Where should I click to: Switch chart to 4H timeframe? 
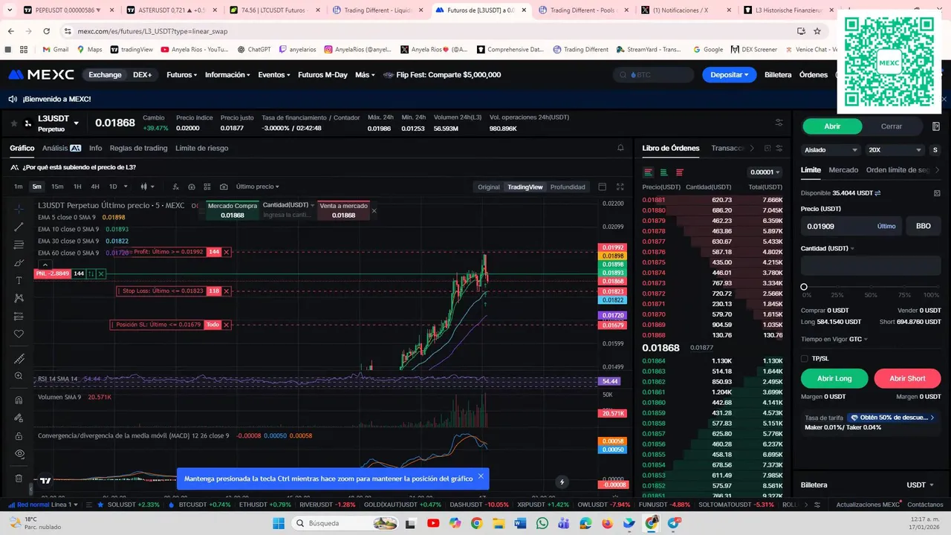point(95,187)
